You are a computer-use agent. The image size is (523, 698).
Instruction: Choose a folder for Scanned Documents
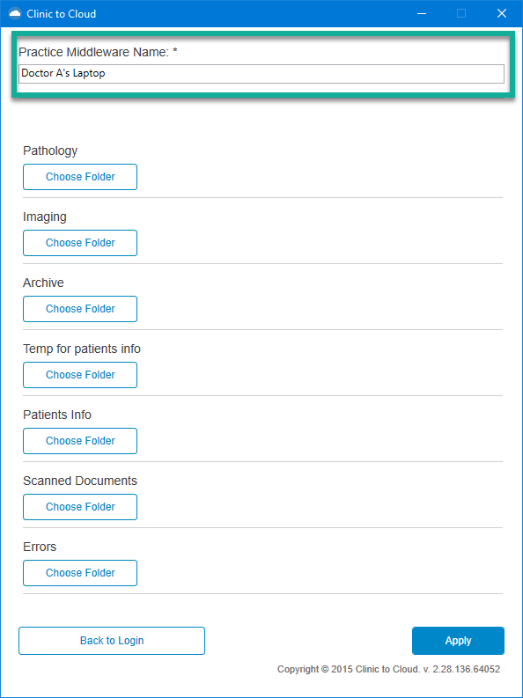(x=80, y=507)
